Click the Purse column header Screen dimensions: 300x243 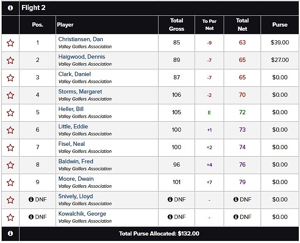click(280, 25)
